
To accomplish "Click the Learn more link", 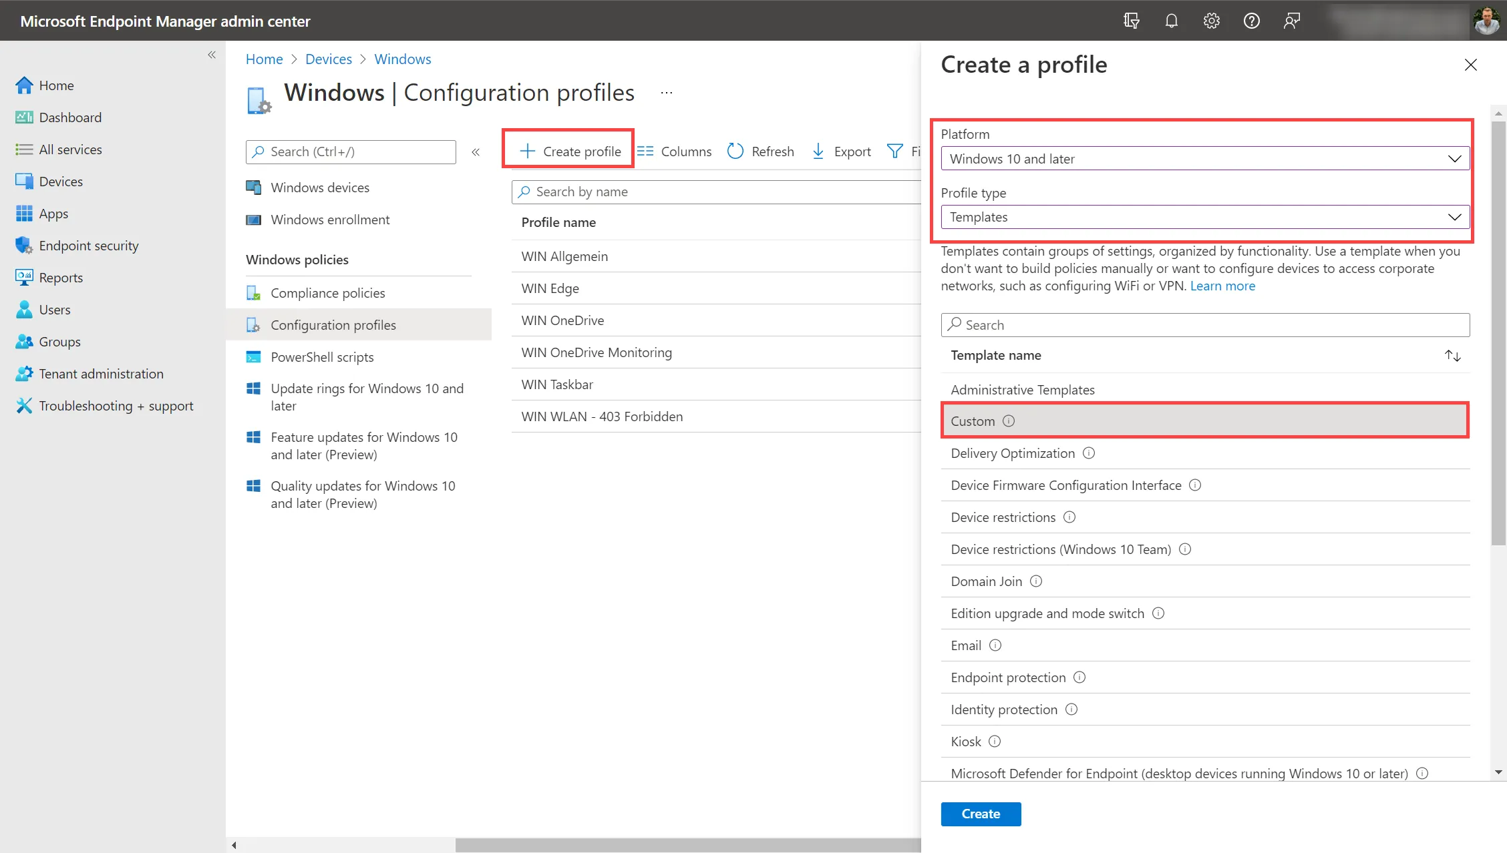I will coord(1222,286).
